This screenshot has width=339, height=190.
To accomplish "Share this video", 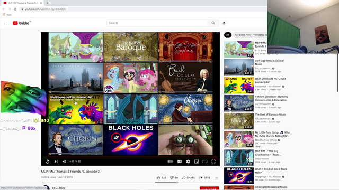I will point(189,178).
